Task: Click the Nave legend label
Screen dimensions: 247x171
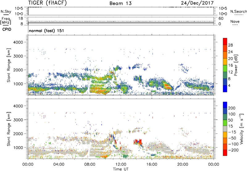Action: click(235, 21)
